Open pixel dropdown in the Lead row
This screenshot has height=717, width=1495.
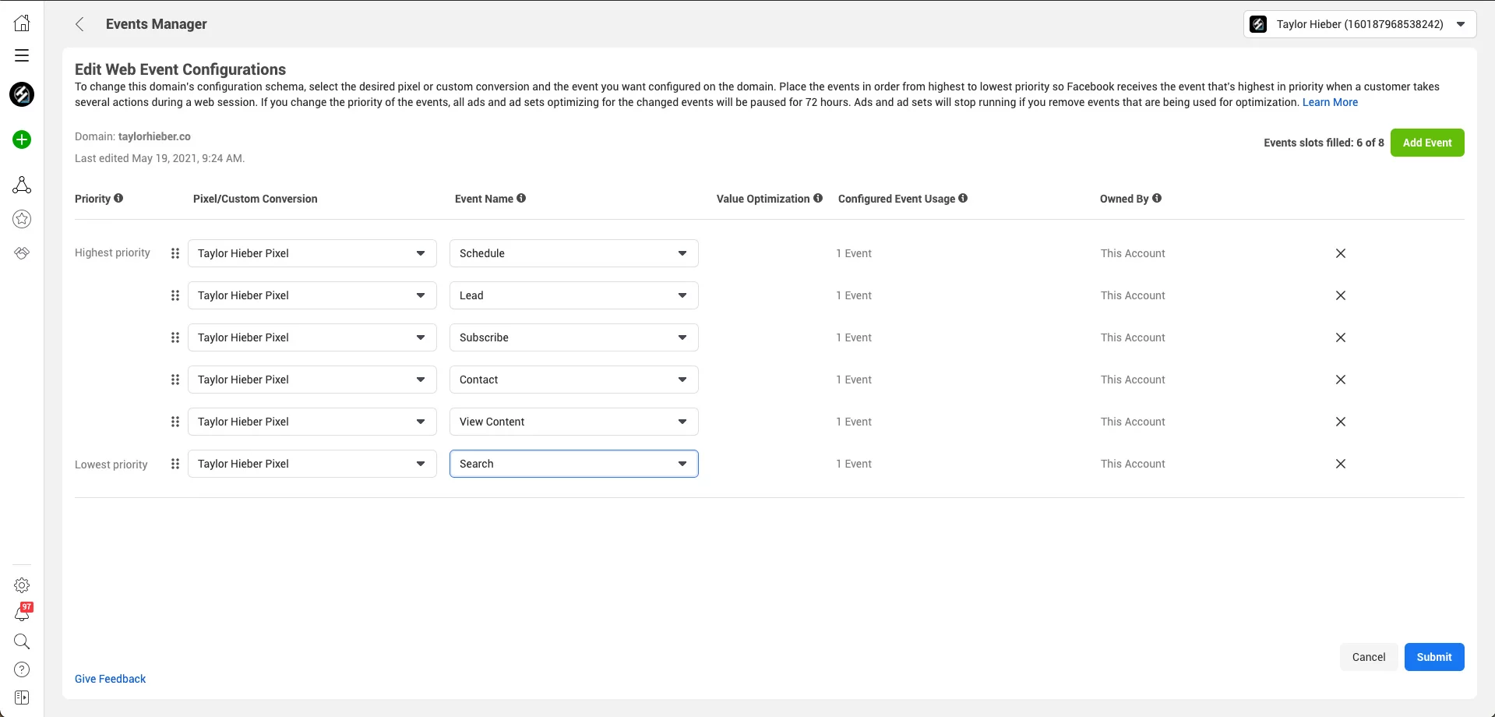312,295
